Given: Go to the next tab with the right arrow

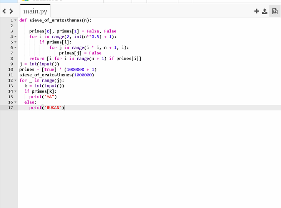Looking at the screenshot, I should 11,11.
